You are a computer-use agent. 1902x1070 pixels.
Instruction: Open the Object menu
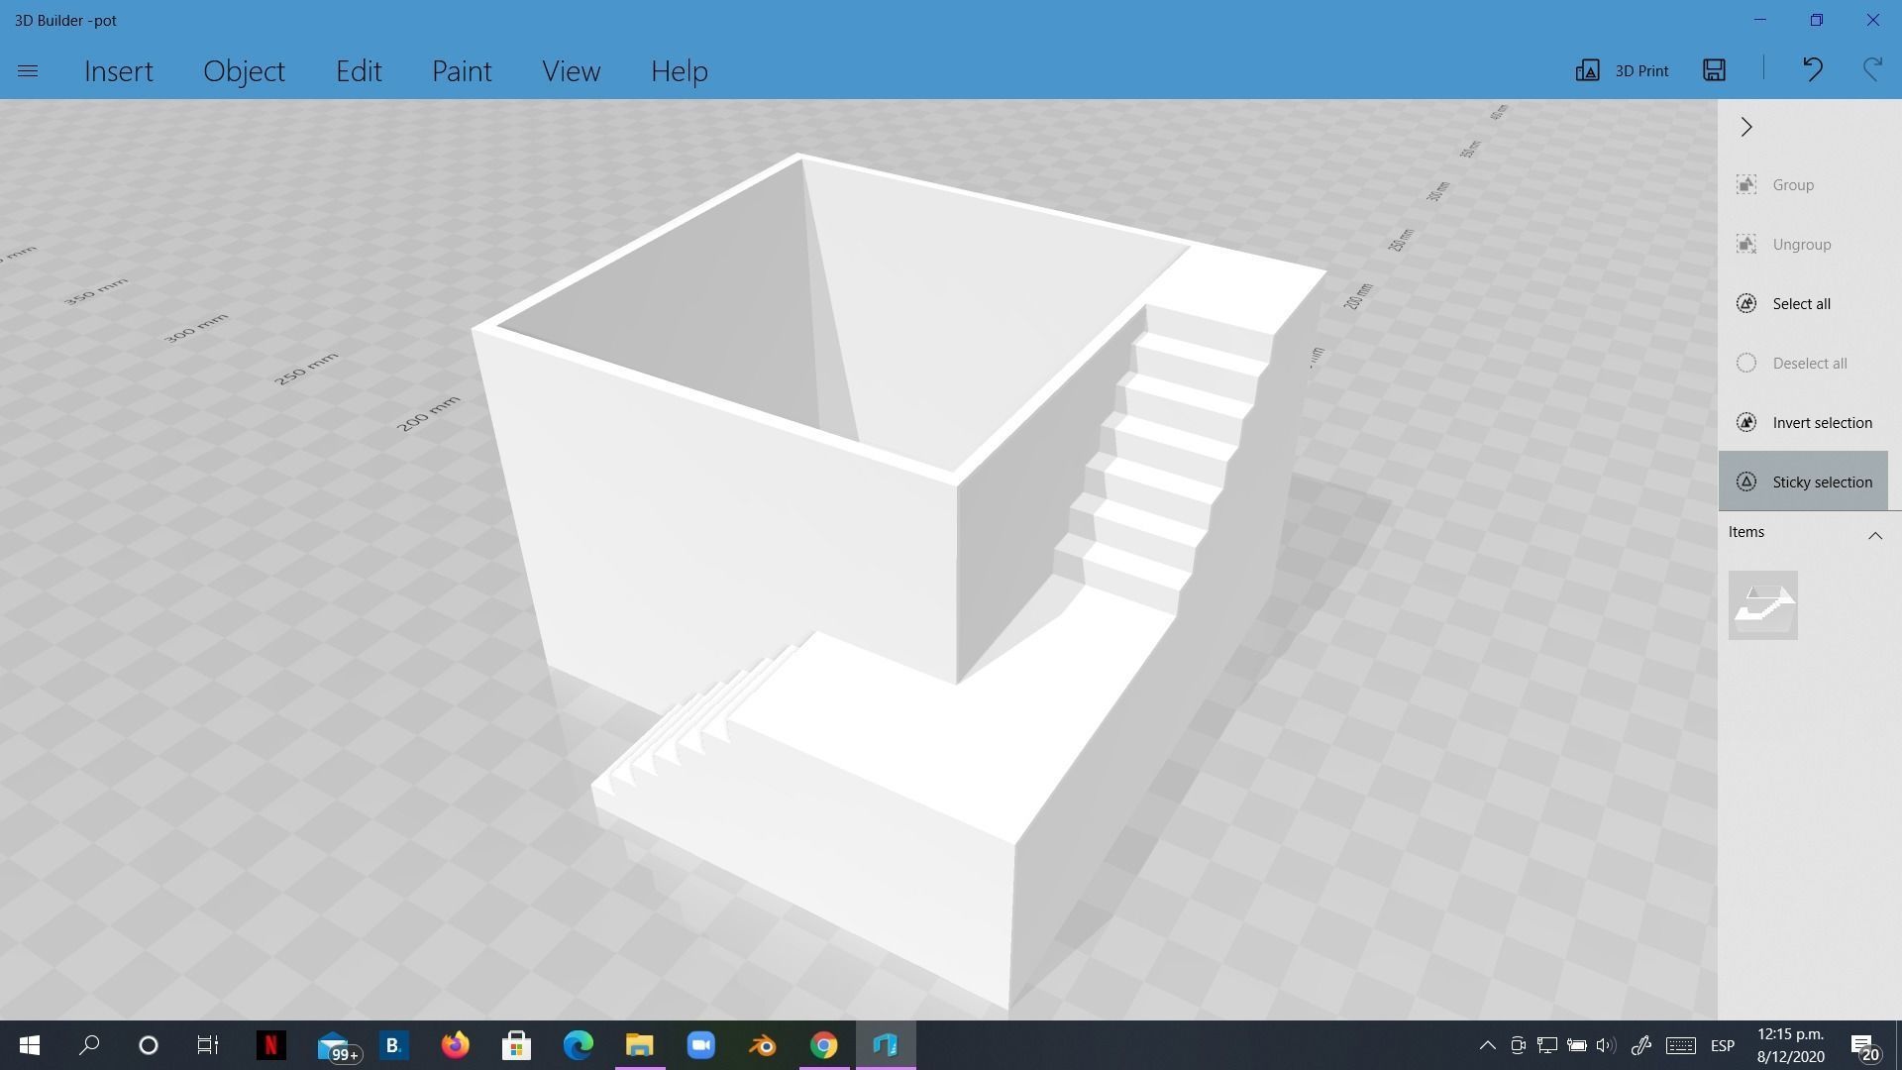pyautogui.click(x=244, y=71)
